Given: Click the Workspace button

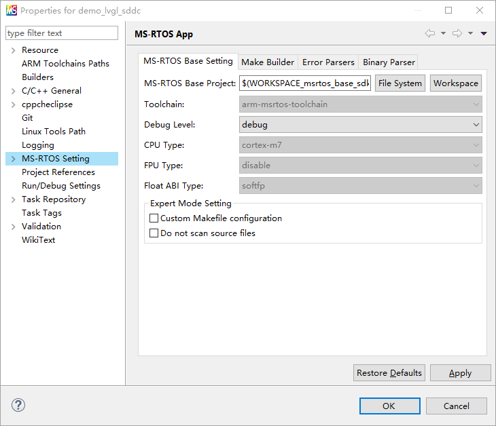Looking at the screenshot, I should coord(455,83).
